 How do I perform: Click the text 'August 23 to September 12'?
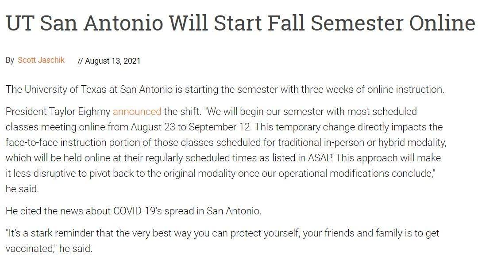(190, 127)
